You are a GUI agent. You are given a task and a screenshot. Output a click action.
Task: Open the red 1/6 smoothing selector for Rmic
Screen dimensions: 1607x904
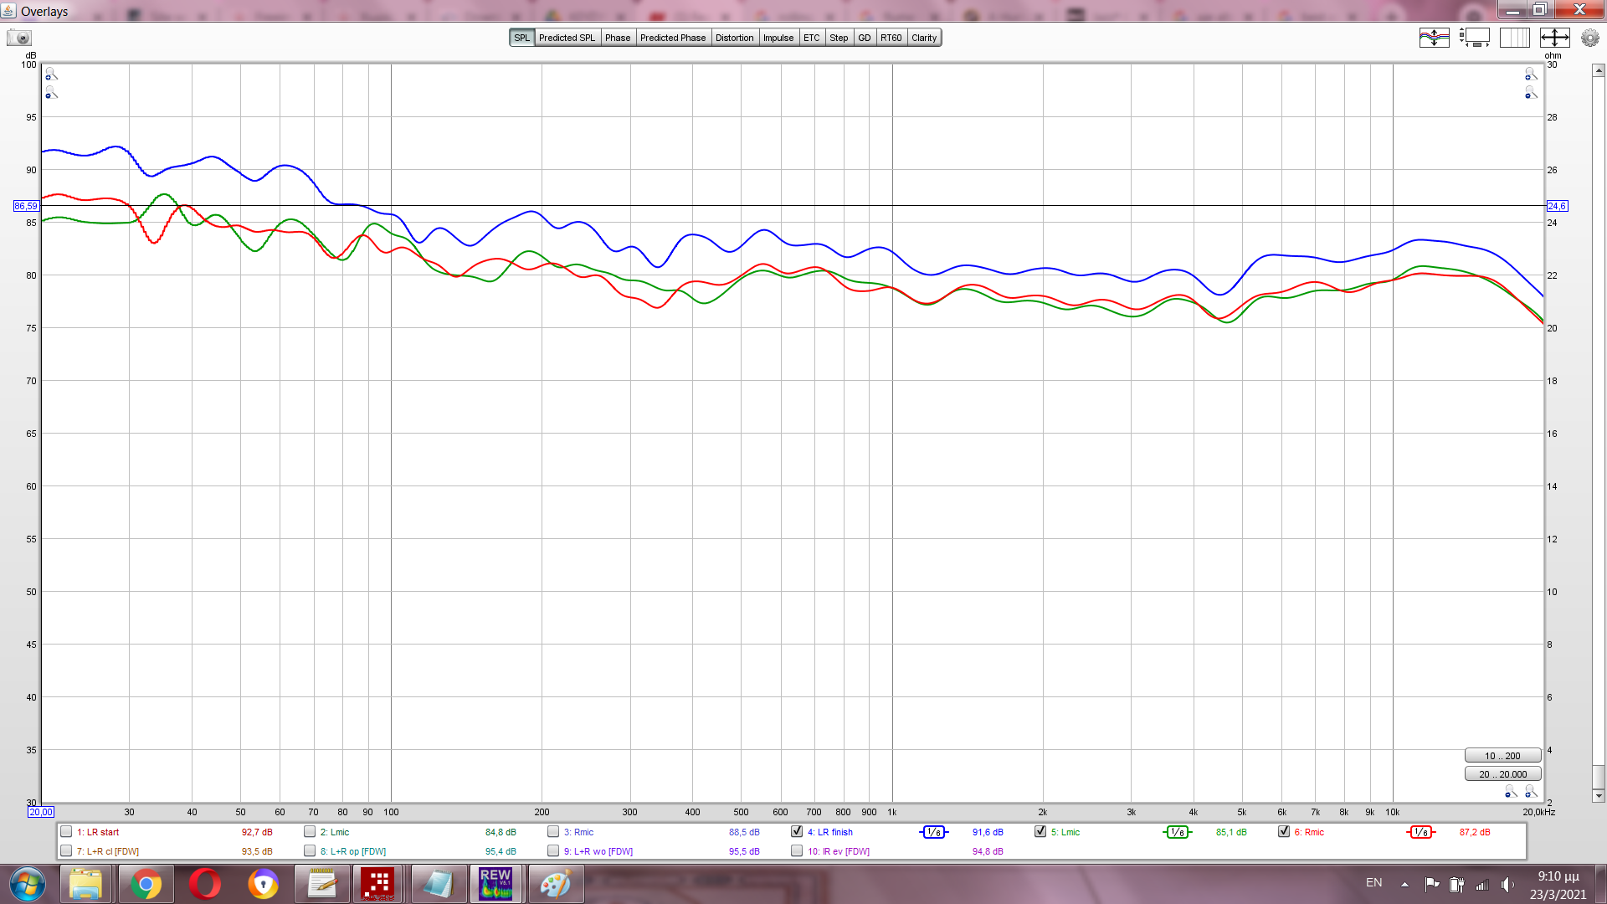(x=1420, y=832)
